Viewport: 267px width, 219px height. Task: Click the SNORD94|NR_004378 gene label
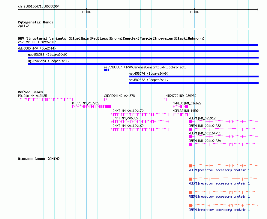[x=119, y=96]
